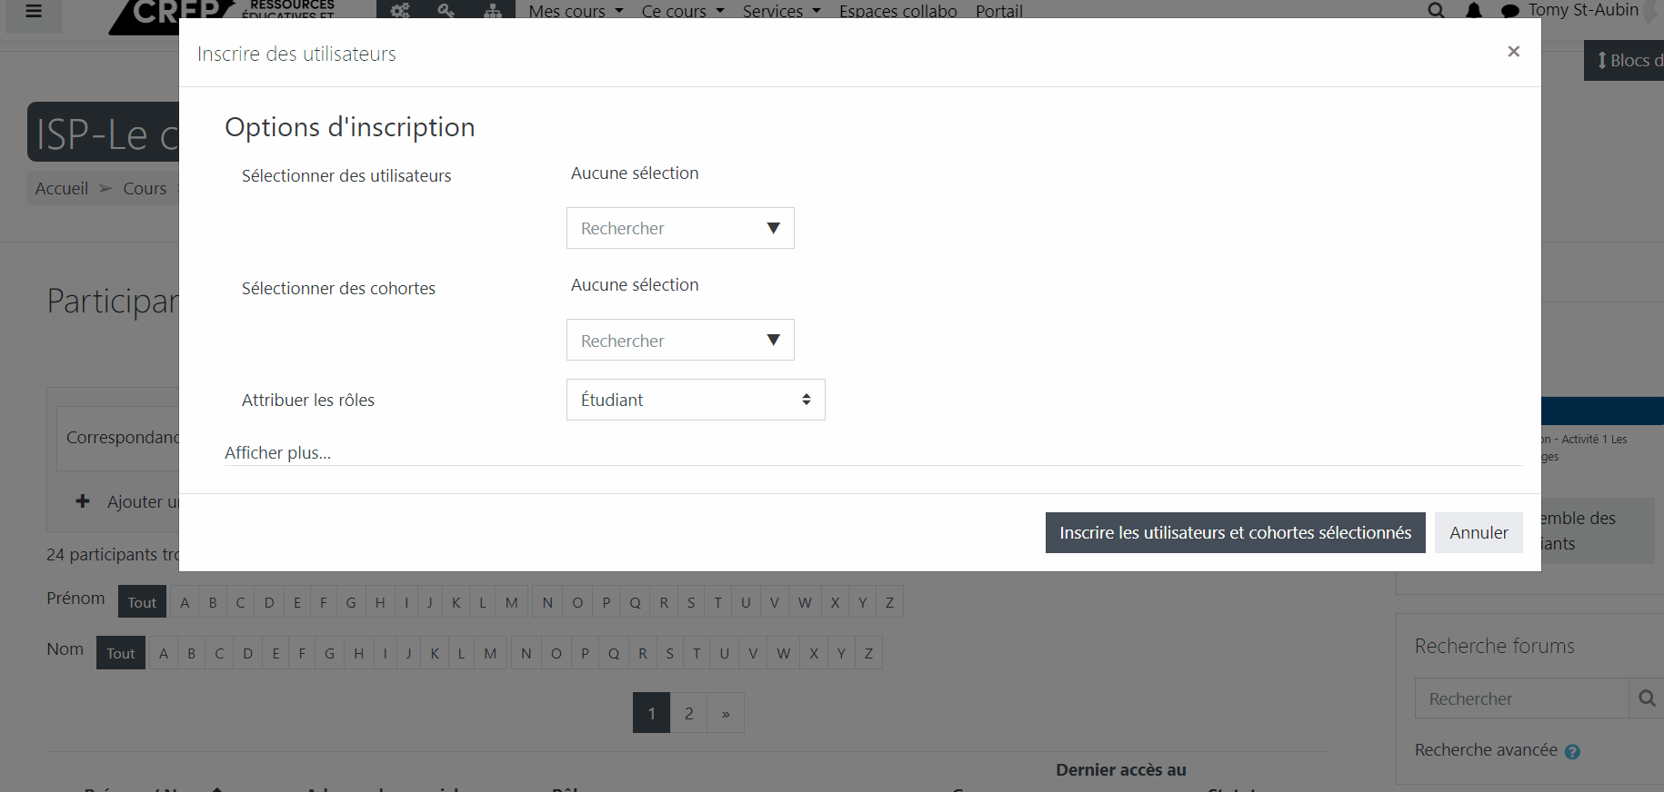Open the Attribuer les rôles Étudiant select
Screen dimensions: 1664x792
(696, 400)
